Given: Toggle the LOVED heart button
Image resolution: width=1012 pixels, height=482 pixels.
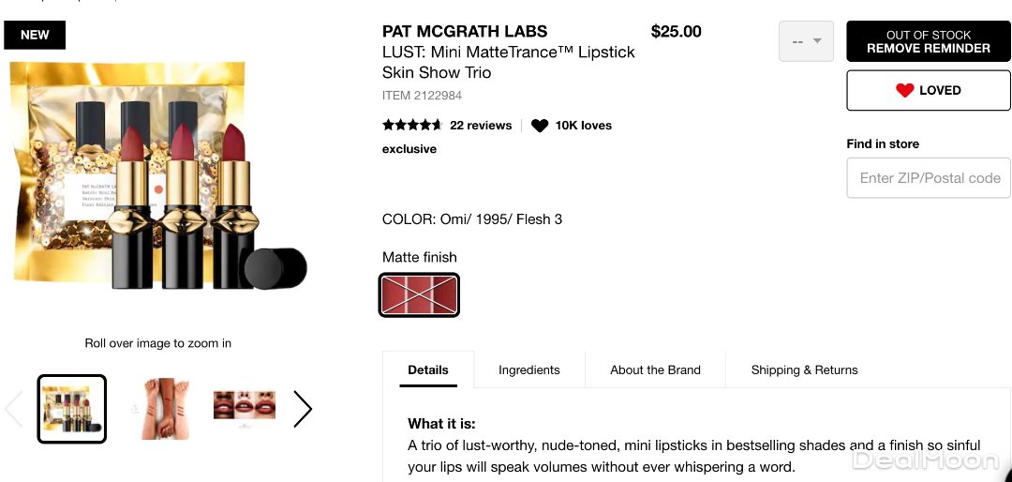Looking at the screenshot, I should pos(929,90).
